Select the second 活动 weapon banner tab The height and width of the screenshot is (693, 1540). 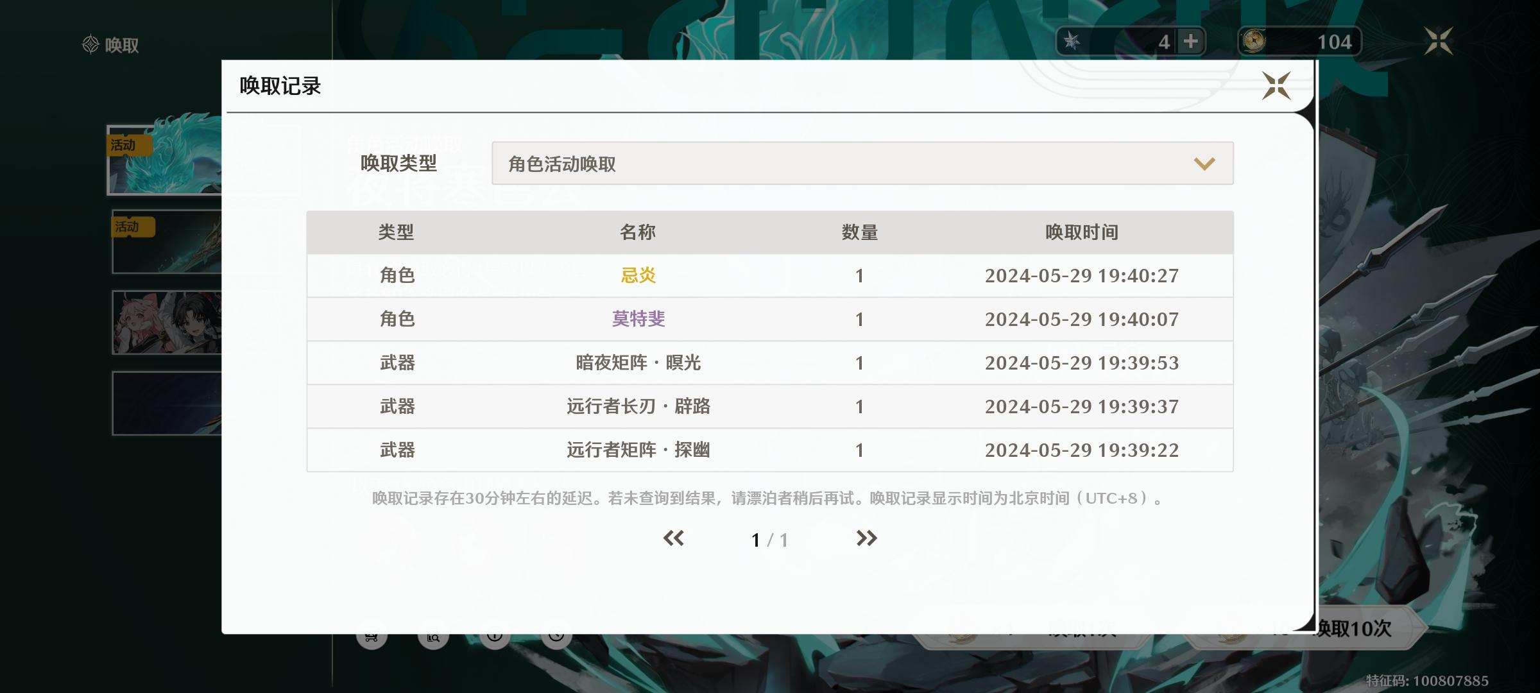tap(167, 242)
